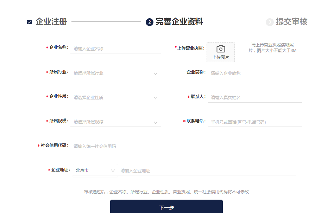Screen dimensions: 334x213
Task: Click the step 2 number circle
Action: coord(149,22)
